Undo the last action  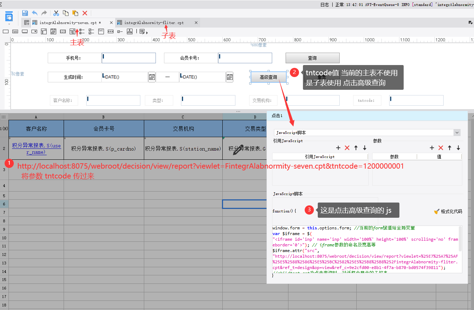[x=35, y=13]
